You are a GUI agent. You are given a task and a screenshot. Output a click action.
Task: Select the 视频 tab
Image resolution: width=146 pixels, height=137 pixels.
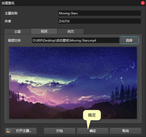pyautogui.click(x=44, y=31)
